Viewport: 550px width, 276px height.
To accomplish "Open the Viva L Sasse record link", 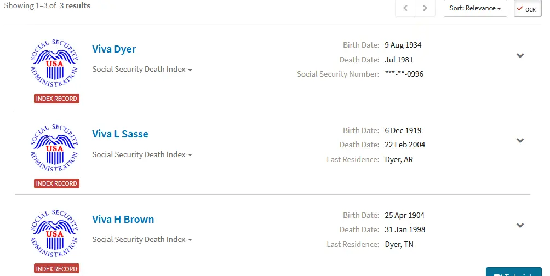I will click(x=120, y=134).
